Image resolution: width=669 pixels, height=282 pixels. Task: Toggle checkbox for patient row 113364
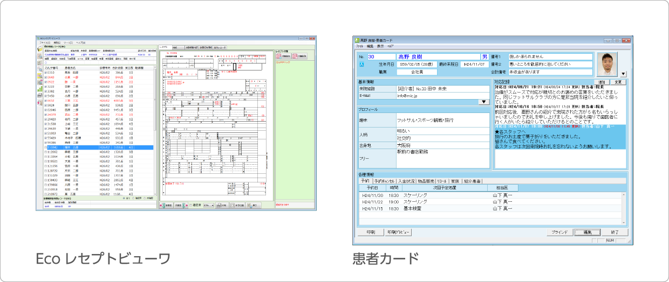pyautogui.click(x=45, y=157)
